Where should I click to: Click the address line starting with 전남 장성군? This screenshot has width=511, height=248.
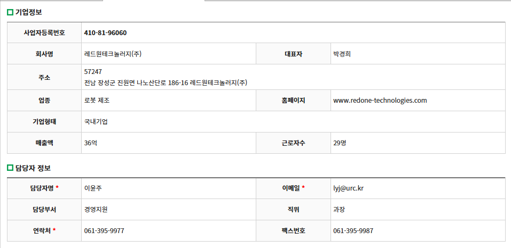click(166, 82)
